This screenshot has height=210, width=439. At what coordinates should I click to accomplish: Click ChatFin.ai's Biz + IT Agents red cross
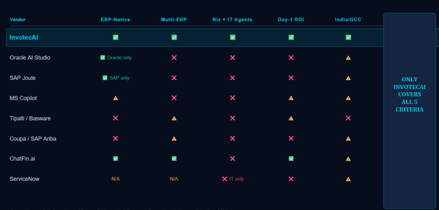tap(232, 159)
